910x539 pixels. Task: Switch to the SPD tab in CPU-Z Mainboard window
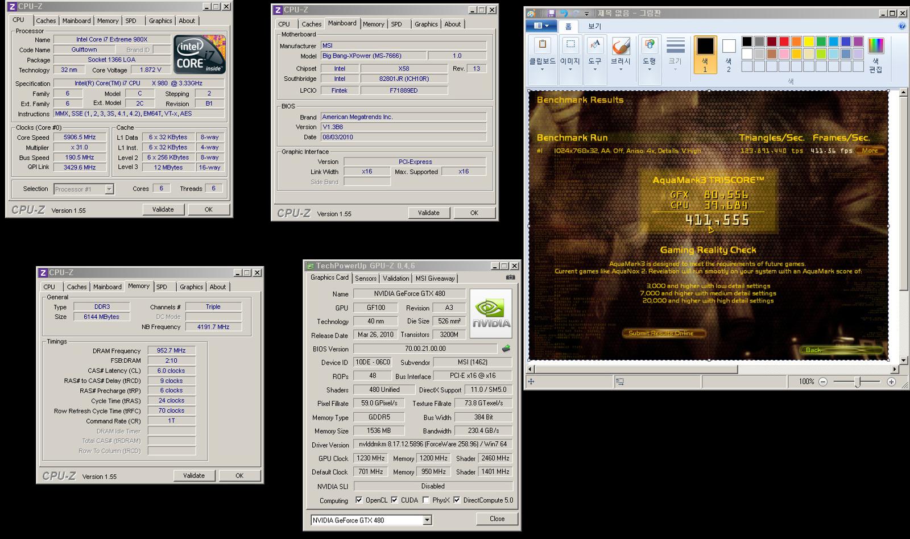[396, 24]
